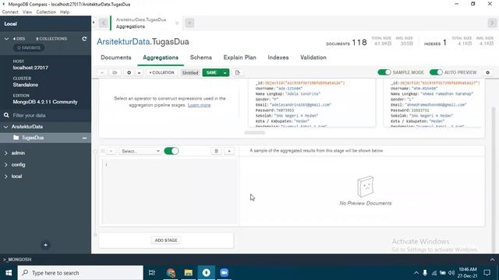Delete the second stage trash icon

[216, 151]
